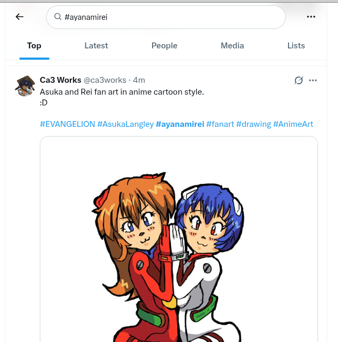Viewport: 338px width, 342px height.
Task: Open the #drawing hashtag link
Action: coord(254,124)
